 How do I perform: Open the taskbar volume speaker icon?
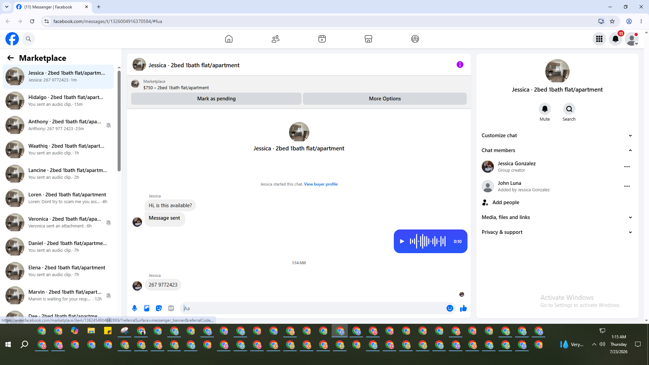click(602, 344)
